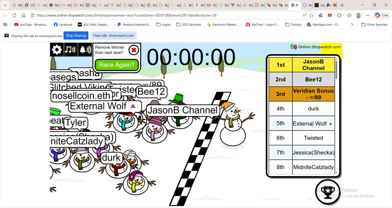This screenshot has height=208, width=392.
Task: Open the tab search dropdown chevron
Action: 5,5
